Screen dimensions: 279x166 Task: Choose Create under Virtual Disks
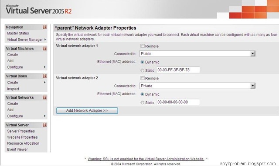[x=13, y=83]
